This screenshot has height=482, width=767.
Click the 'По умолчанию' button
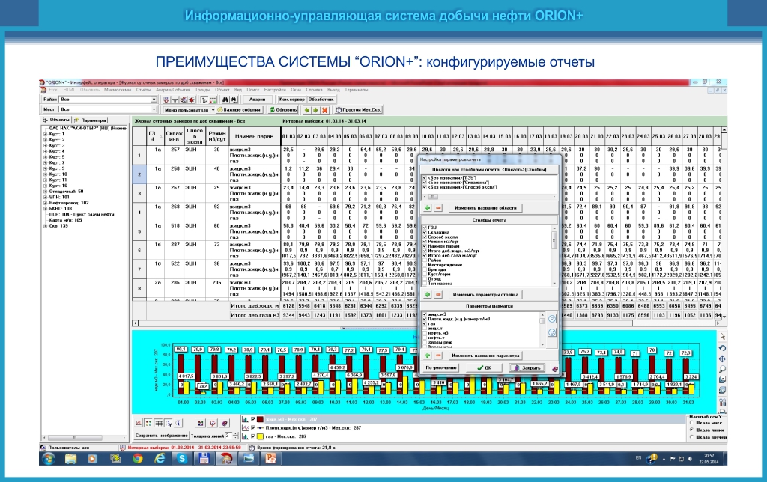pos(441,368)
